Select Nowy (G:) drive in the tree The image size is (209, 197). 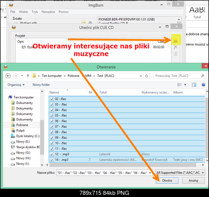[23, 153]
